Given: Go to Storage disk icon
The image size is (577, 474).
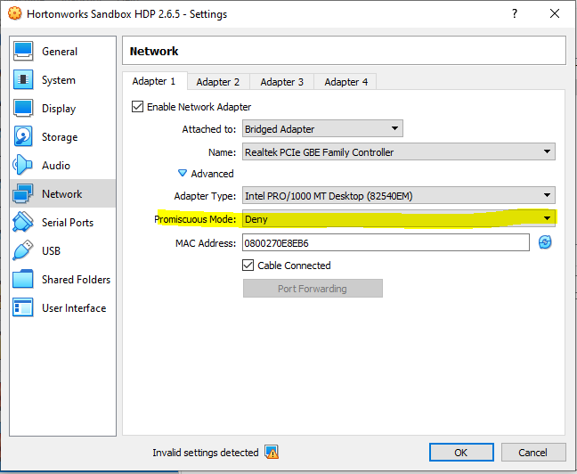Looking at the screenshot, I should click(24, 137).
